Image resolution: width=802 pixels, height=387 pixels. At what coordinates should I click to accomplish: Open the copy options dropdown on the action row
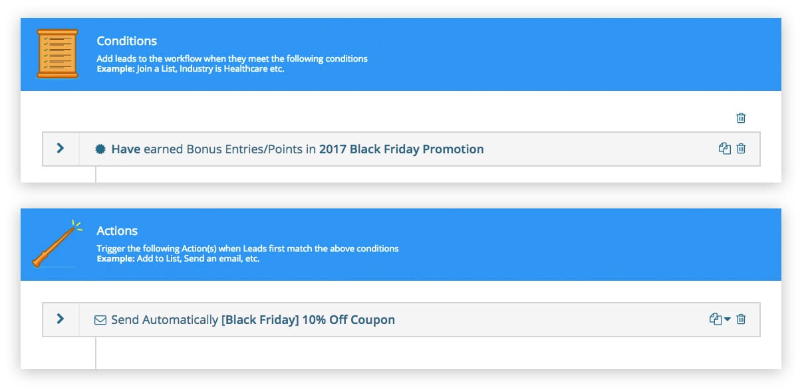(727, 319)
